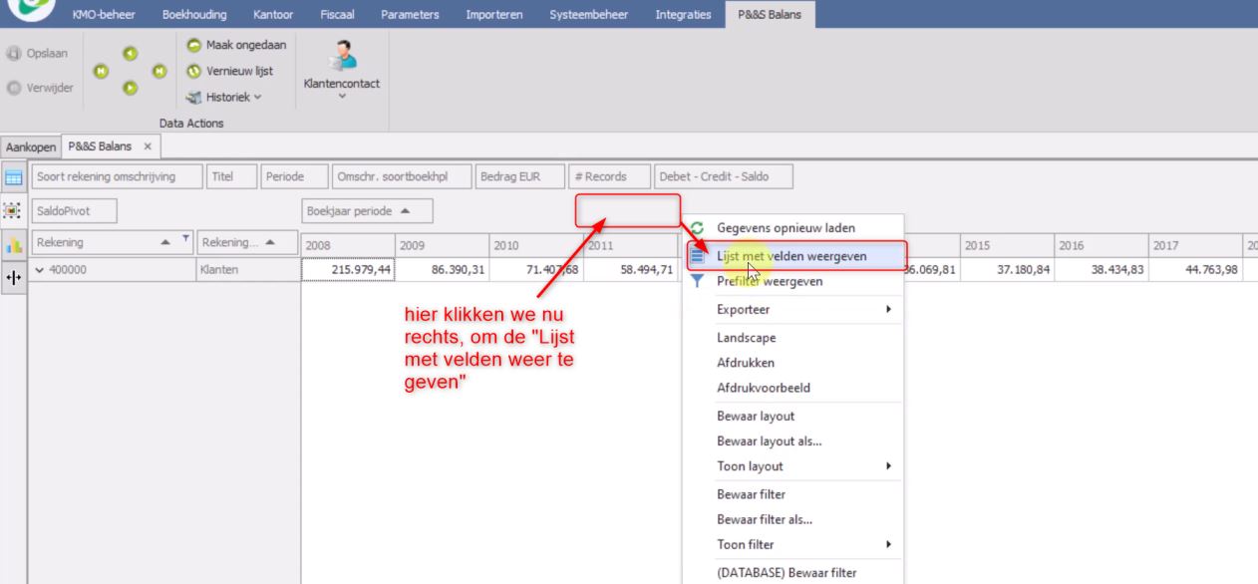Viewport: 1258px width, 584px height.
Task: Choose Lijst met velden weergeven
Action: tap(791, 256)
